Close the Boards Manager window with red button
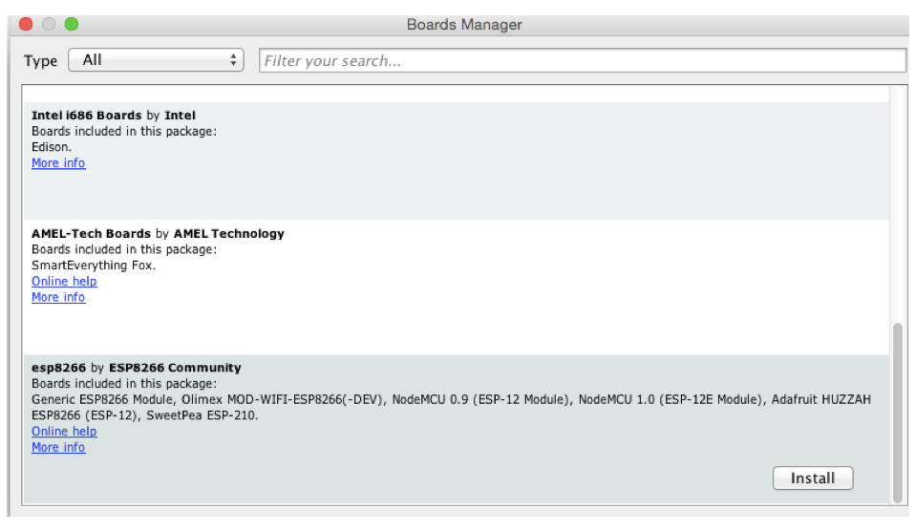 [26, 24]
